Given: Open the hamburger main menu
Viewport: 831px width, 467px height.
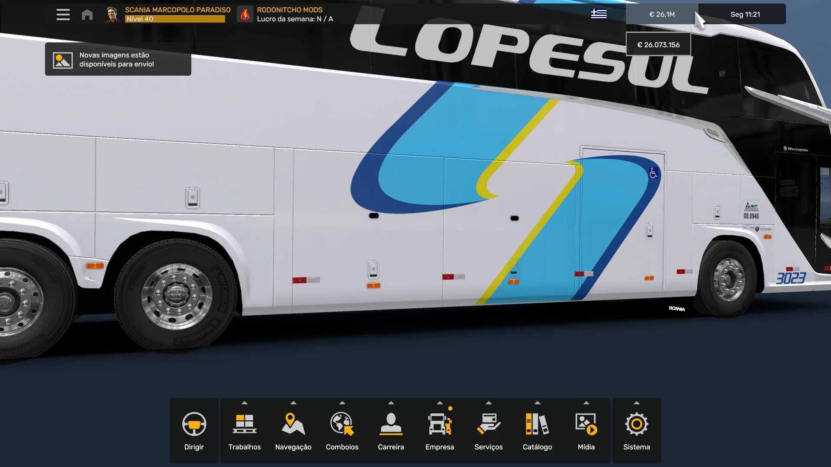Looking at the screenshot, I should click(63, 15).
